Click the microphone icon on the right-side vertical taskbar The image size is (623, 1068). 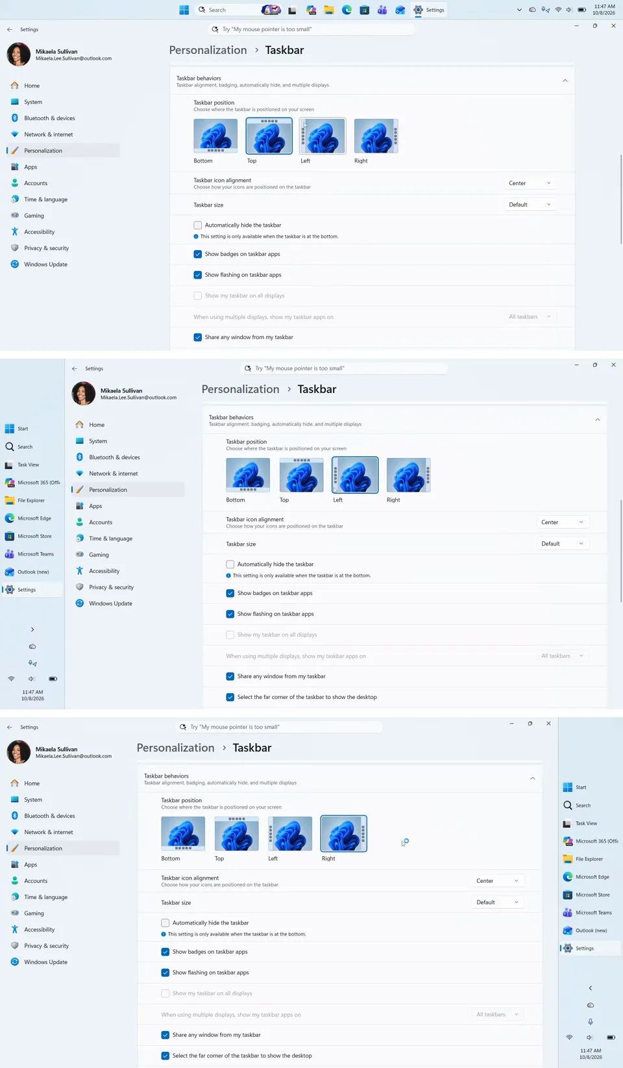coord(591,1022)
